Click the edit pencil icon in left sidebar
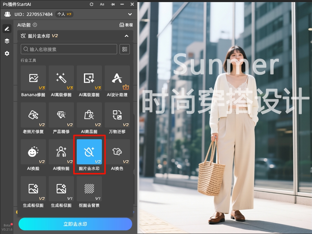 pyautogui.click(x=7, y=29)
